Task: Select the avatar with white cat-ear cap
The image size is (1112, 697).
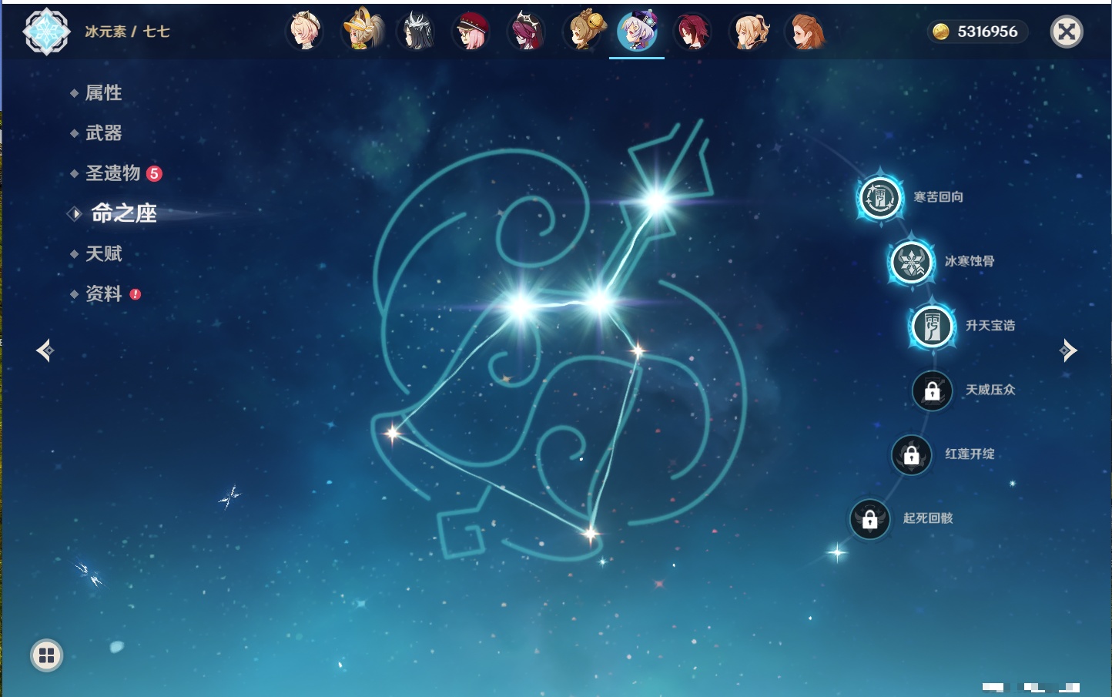Action: [306, 32]
